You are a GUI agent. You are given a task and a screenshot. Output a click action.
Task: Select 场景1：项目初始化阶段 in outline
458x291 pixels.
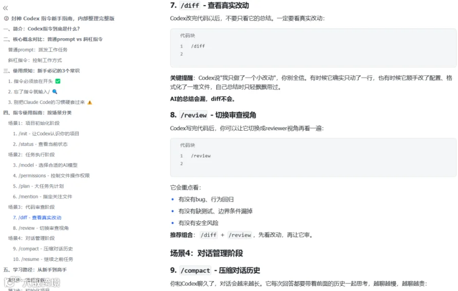pos(34,123)
